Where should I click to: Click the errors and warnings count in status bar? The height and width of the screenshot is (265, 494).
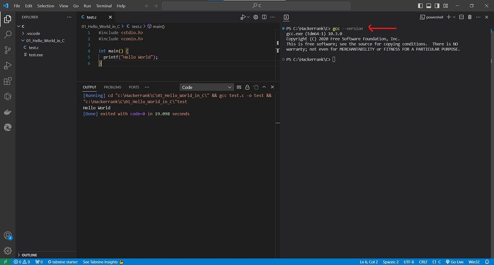22,262
